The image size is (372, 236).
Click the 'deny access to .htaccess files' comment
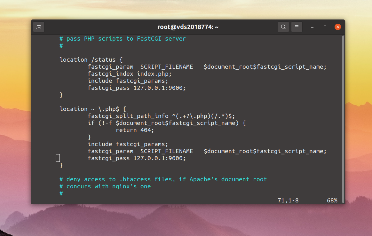pos(163,179)
